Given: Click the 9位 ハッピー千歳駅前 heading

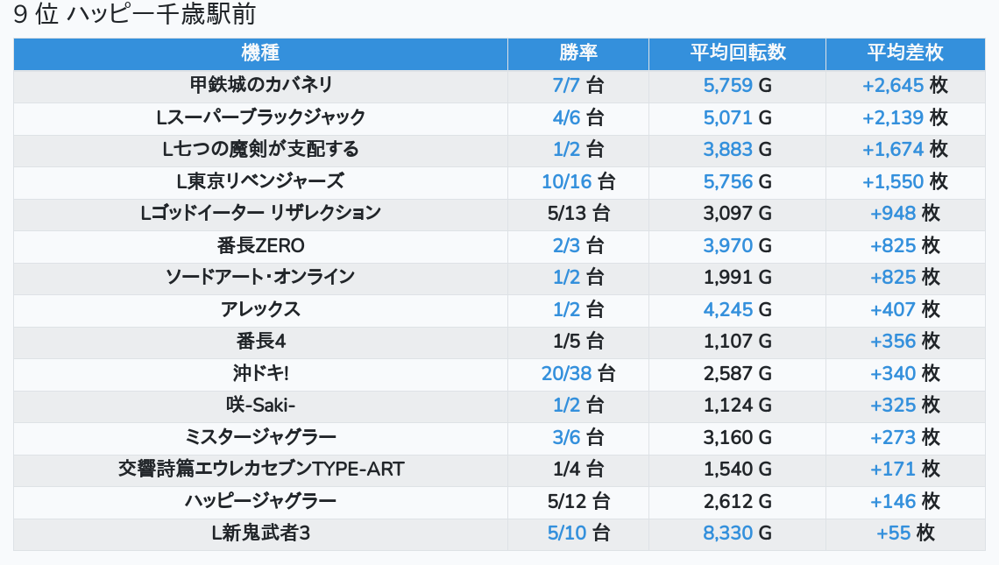Looking at the screenshot, I should coord(135,15).
